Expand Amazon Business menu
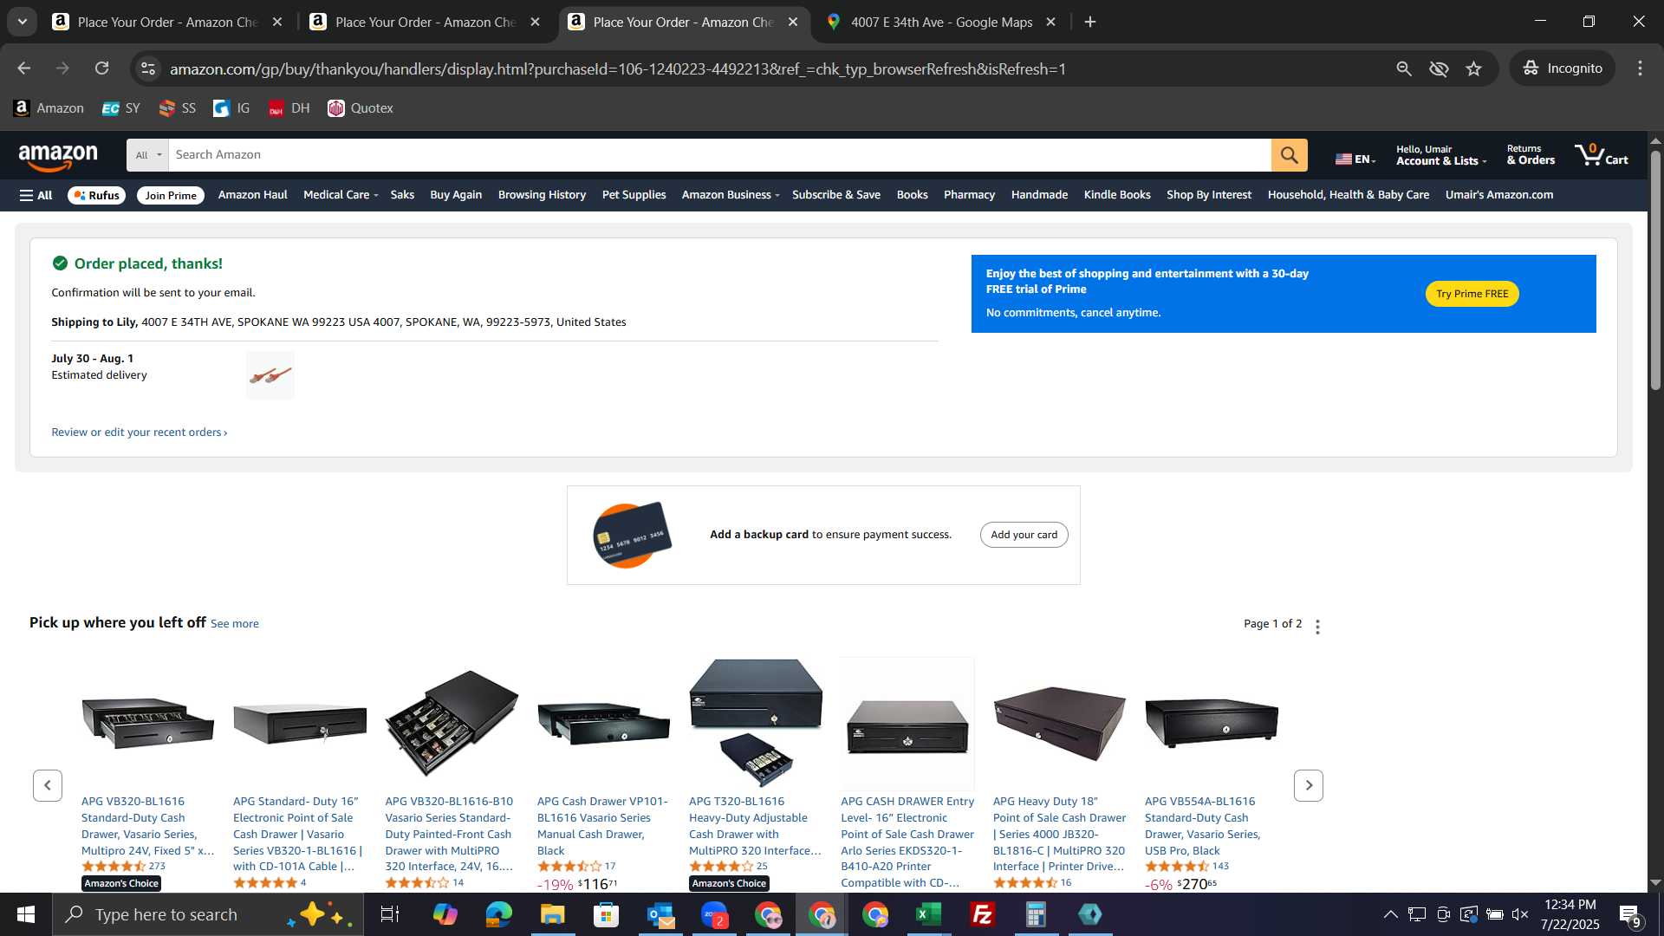Screen dimensions: 1664x936 coord(731,195)
